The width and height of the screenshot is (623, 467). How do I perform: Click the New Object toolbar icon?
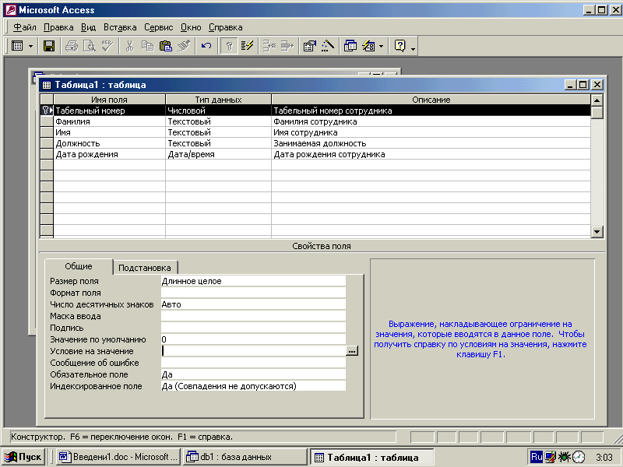tap(368, 46)
